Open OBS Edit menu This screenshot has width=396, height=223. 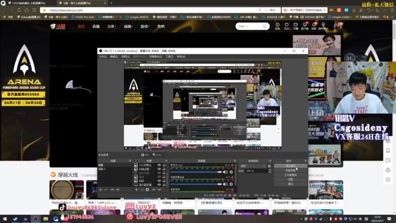(x=114, y=56)
